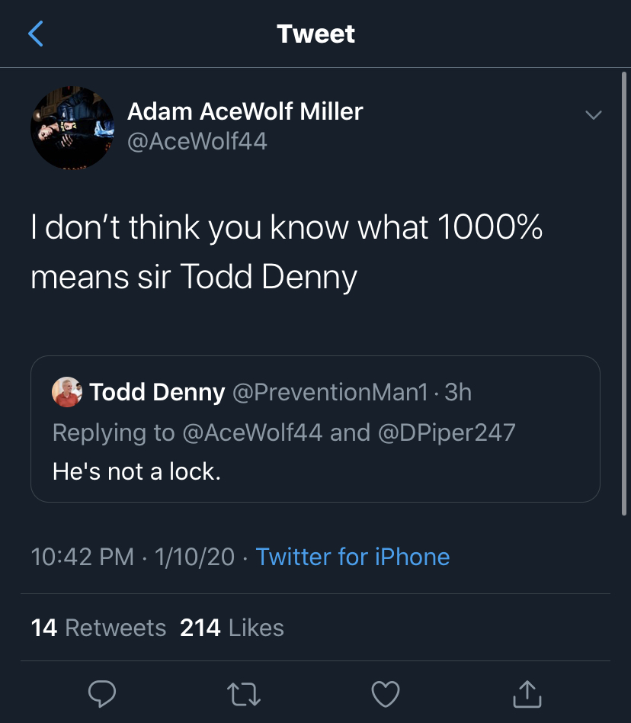The height and width of the screenshot is (723, 631).
Task: Tap the reply speech bubble icon
Action: (102, 692)
